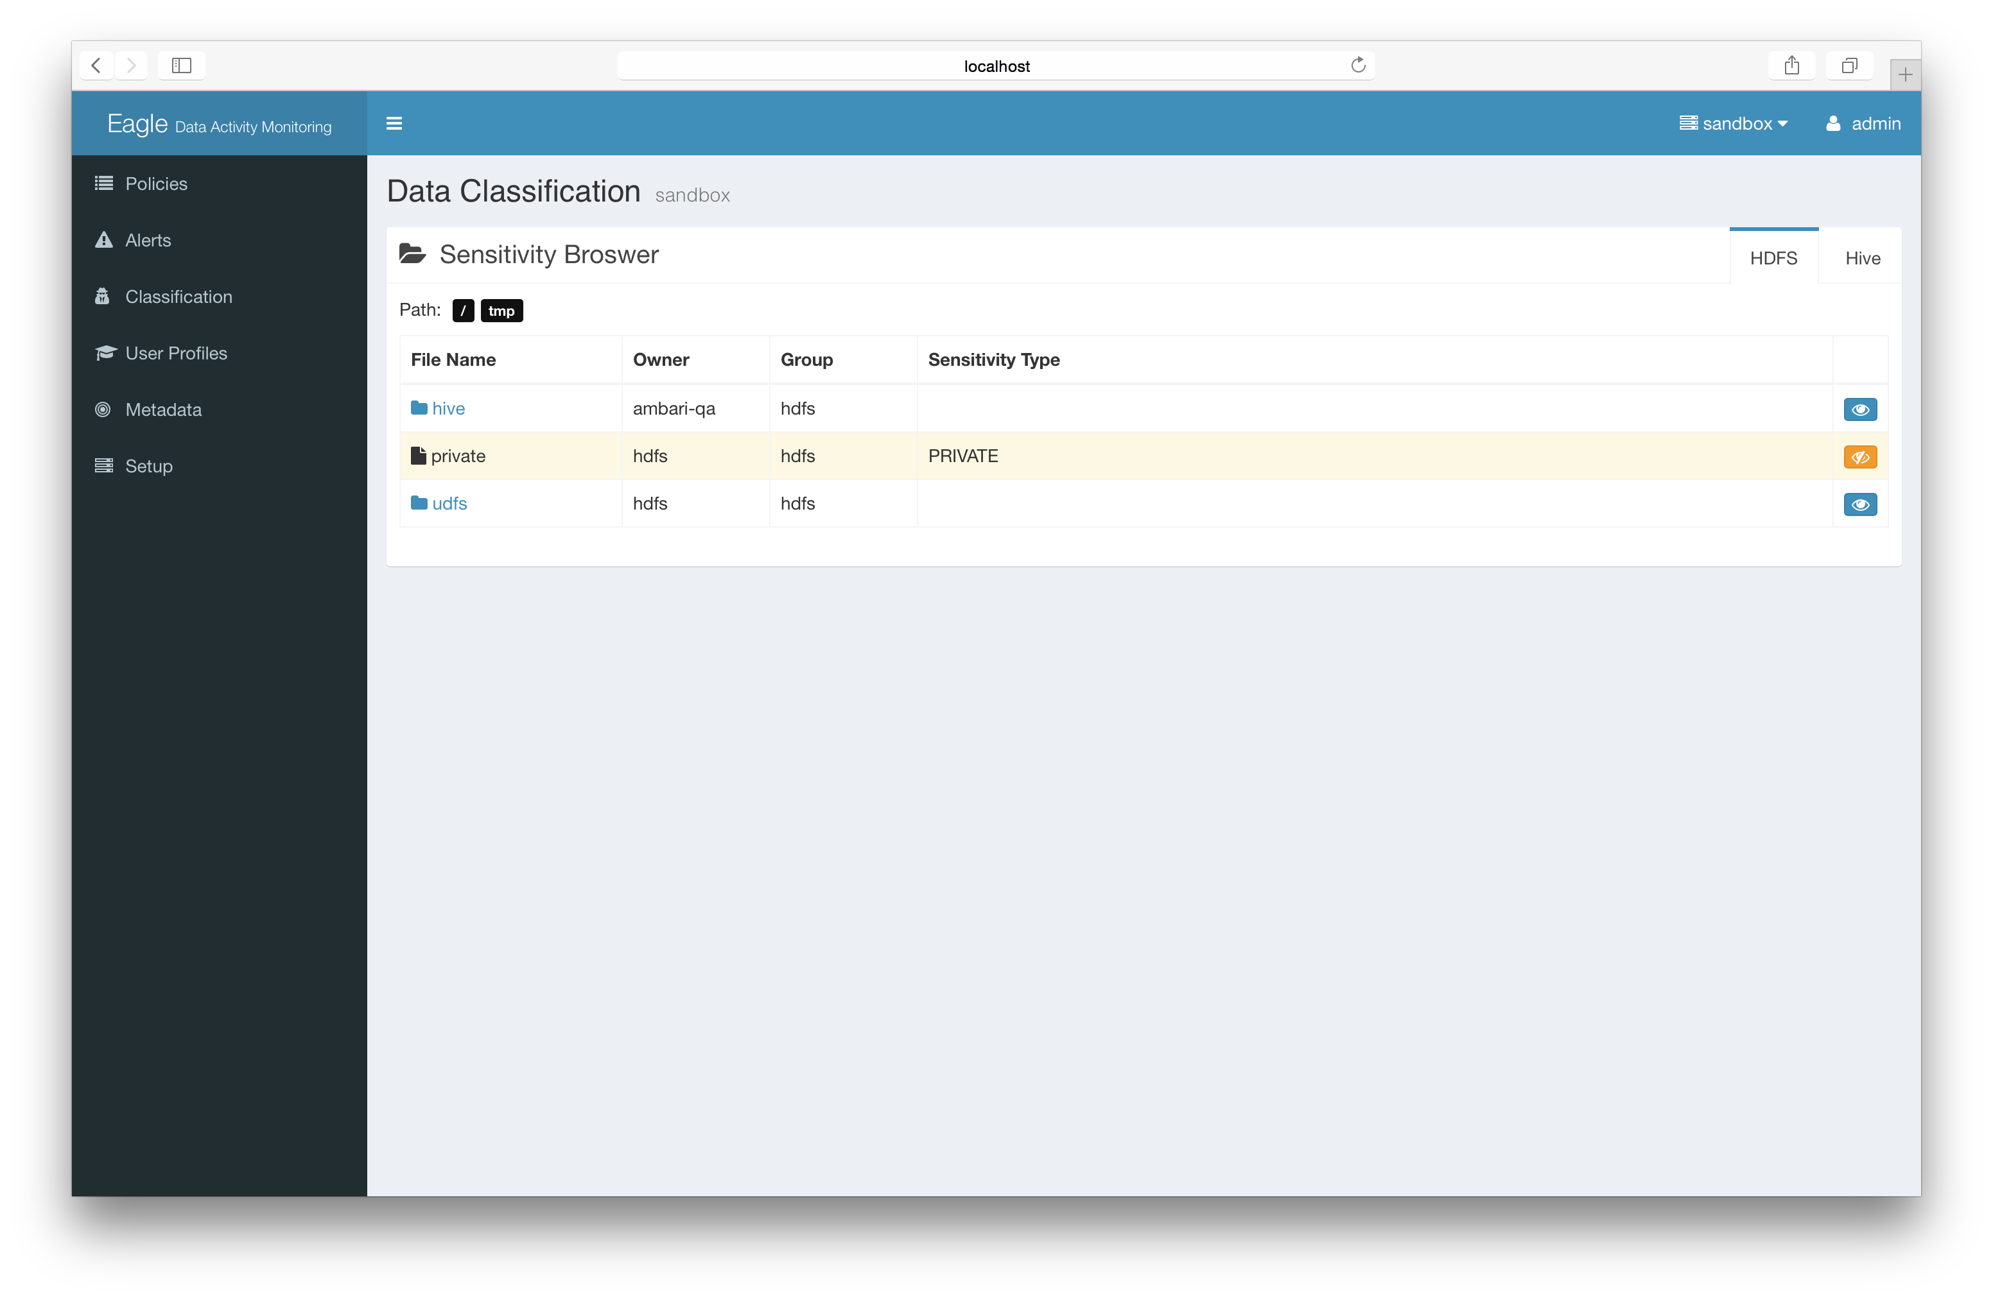Image resolution: width=1993 pixels, height=1299 pixels.
Task: Toggle sensitivity eye button for hive
Action: pyautogui.click(x=1859, y=409)
